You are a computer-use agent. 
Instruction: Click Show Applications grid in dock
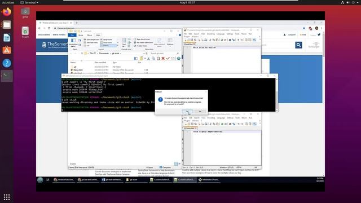7,197
